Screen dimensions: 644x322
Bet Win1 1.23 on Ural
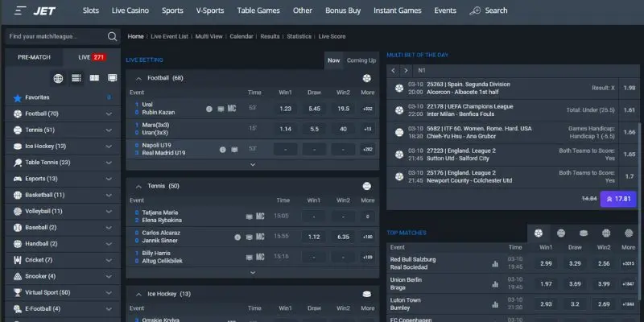[x=285, y=109]
